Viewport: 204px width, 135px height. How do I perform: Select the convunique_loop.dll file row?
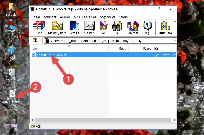pyautogui.click(x=104, y=55)
